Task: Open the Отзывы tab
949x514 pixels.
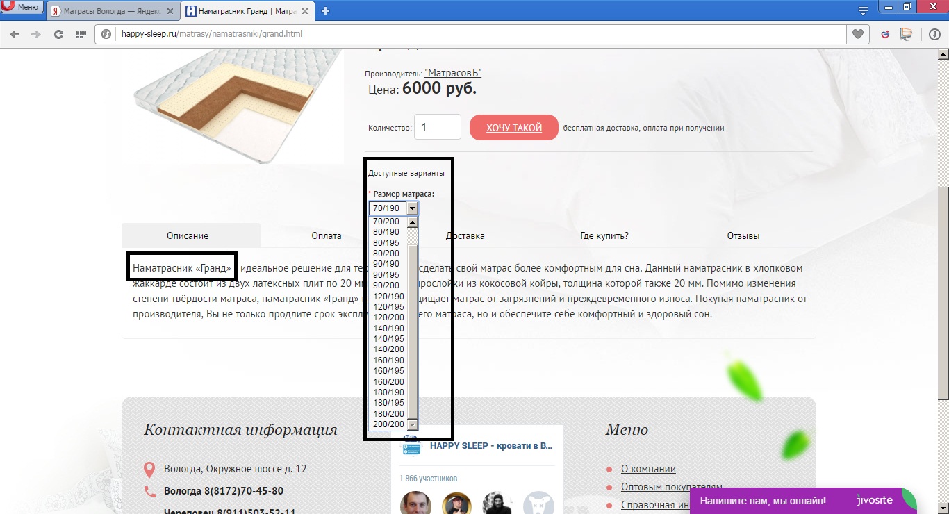Action: 743,236
